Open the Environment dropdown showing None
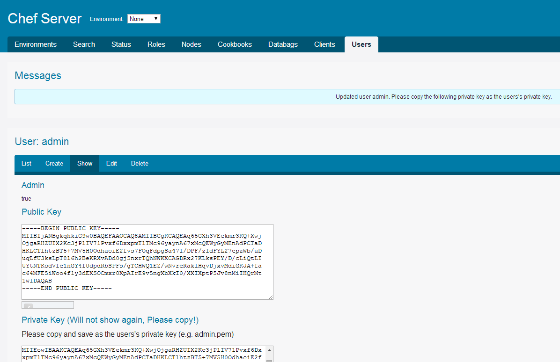The image size is (560, 362). pos(144,19)
